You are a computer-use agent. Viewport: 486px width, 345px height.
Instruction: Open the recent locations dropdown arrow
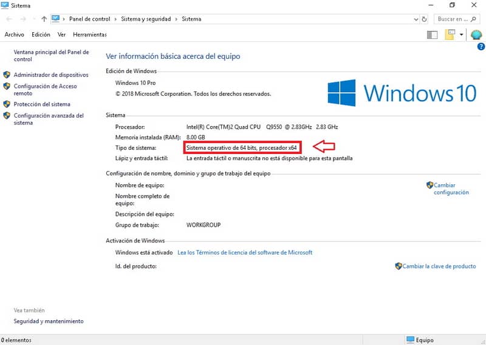click(34, 19)
